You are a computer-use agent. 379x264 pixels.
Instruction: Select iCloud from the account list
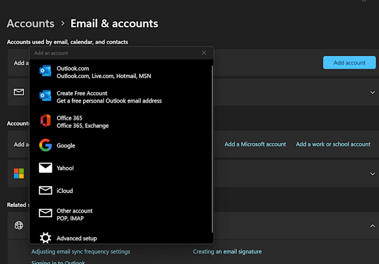tap(121, 191)
